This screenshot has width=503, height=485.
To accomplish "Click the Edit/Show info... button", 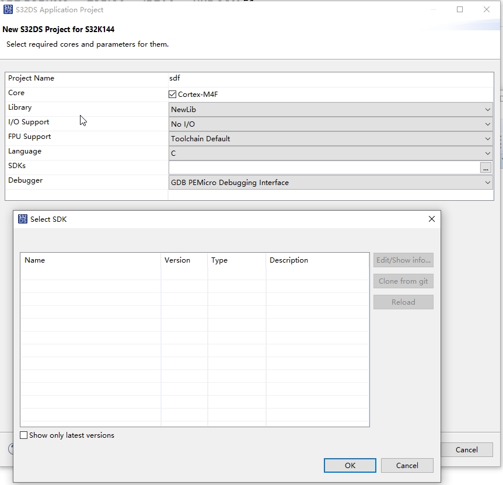I will [x=403, y=260].
